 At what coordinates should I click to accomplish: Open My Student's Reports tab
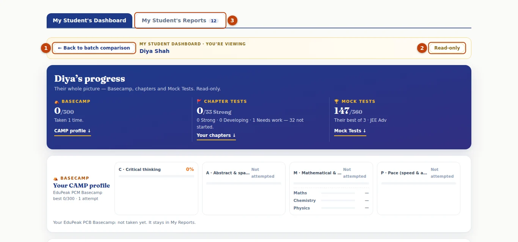pos(180,20)
